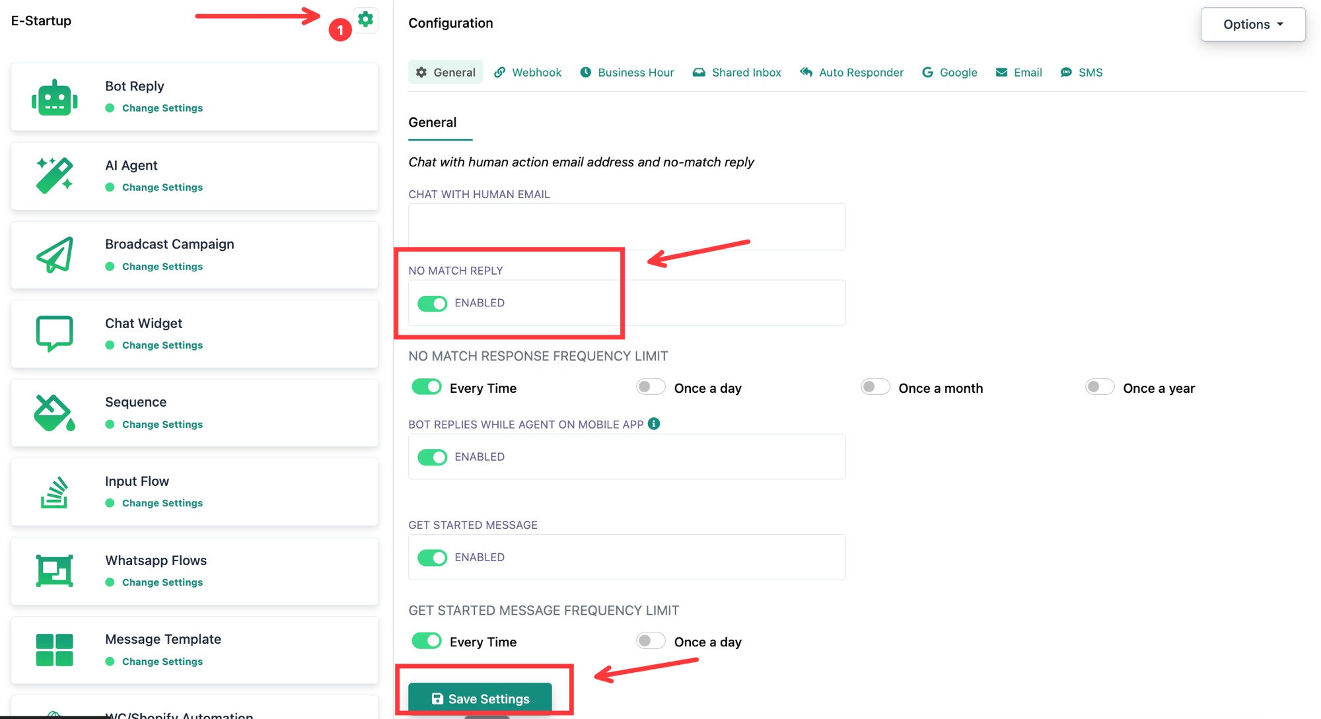Click info icon next to Bot Replies While Agent
This screenshot has height=719, width=1321.
(x=654, y=424)
